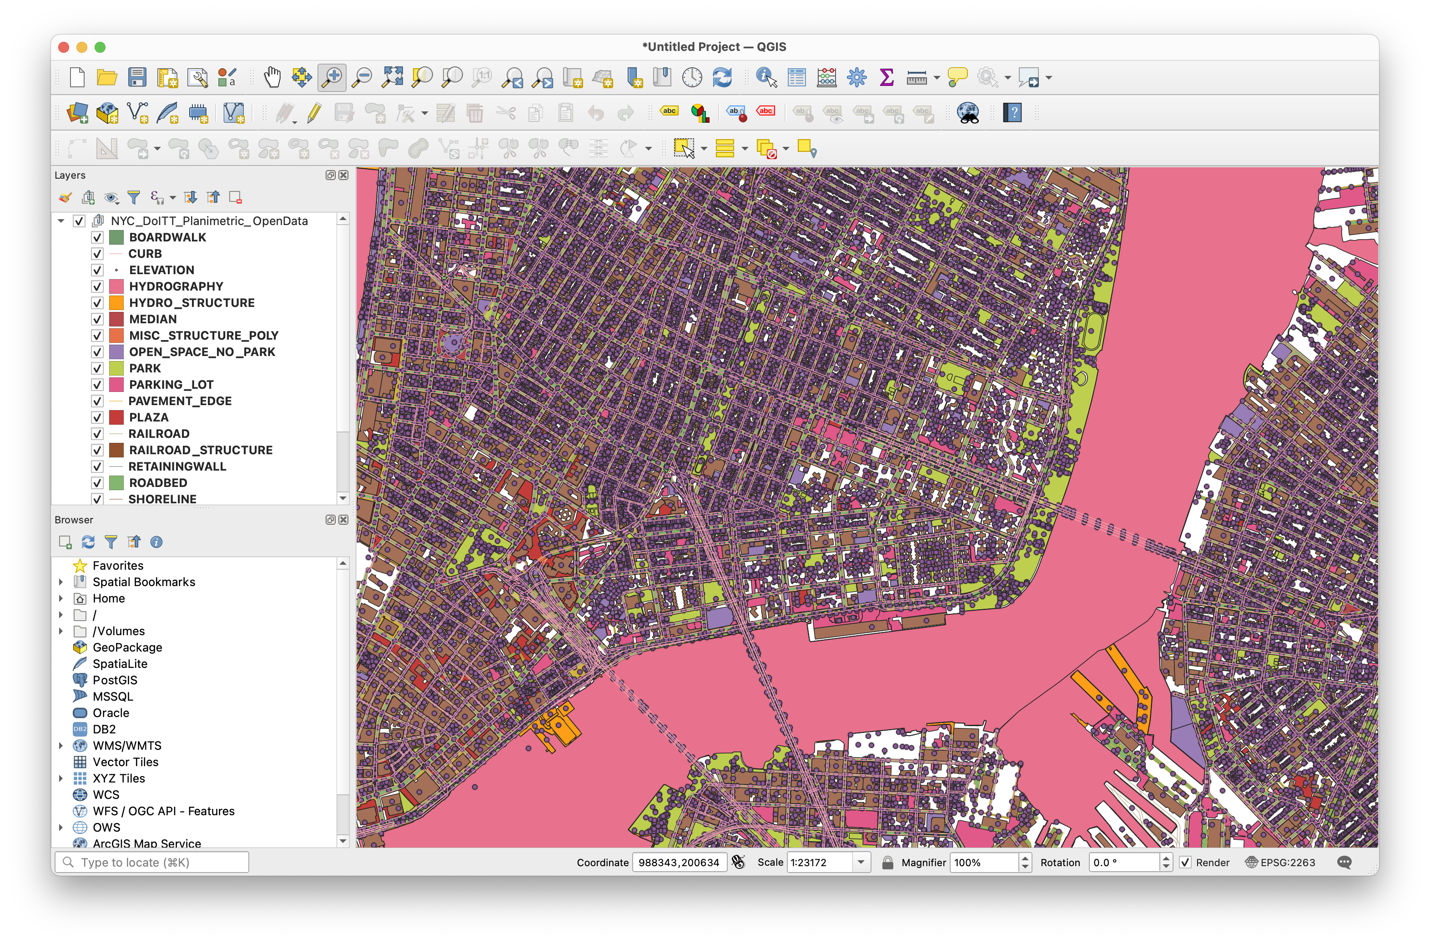Open the Statistical Summary sigma icon
The width and height of the screenshot is (1430, 943).
(886, 78)
